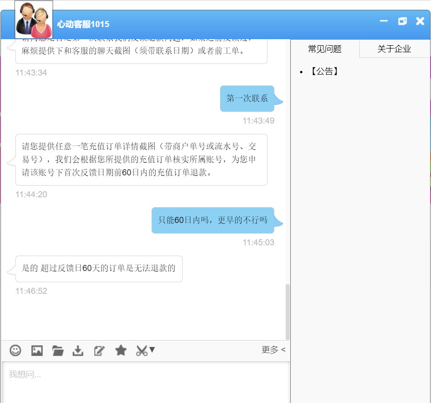Image resolution: width=431 pixels, height=403 pixels.
Task: Open favorites via the star icon
Action: point(121,350)
